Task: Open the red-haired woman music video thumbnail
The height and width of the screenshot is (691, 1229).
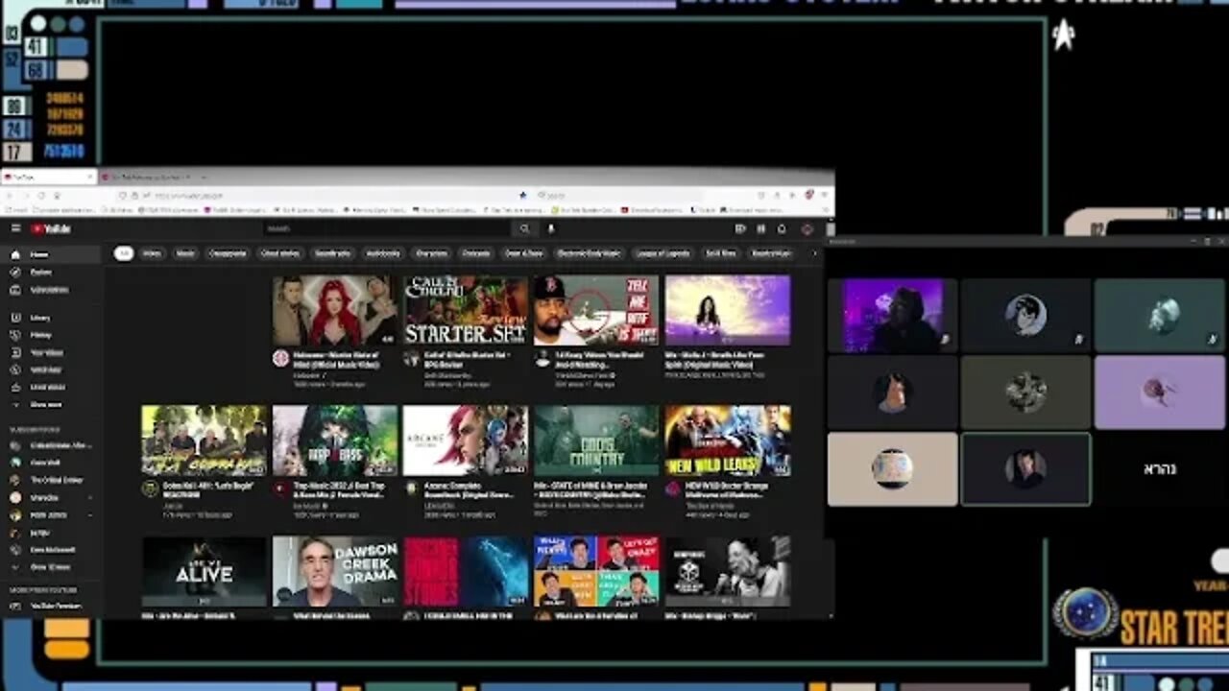Action: point(335,311)
